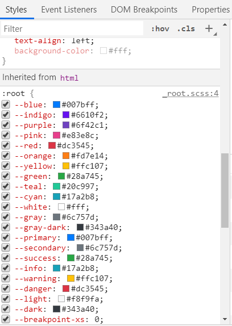The height and width of the screenshot is (326, 232).
Task: Click the --dark property name
Action: 28,309
